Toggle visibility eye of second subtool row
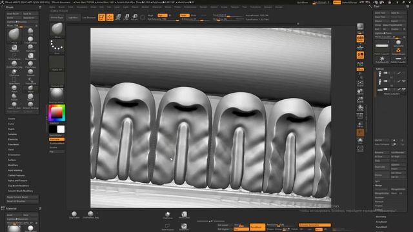The image size is (413, 232). pos(403,81)
